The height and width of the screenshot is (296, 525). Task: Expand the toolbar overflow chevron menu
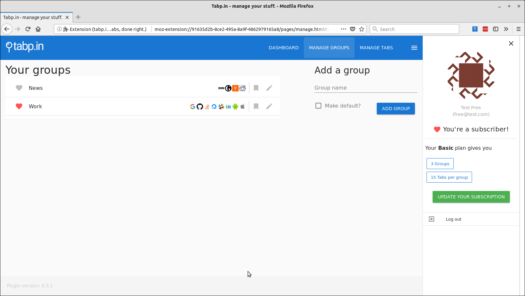point(506,29)
